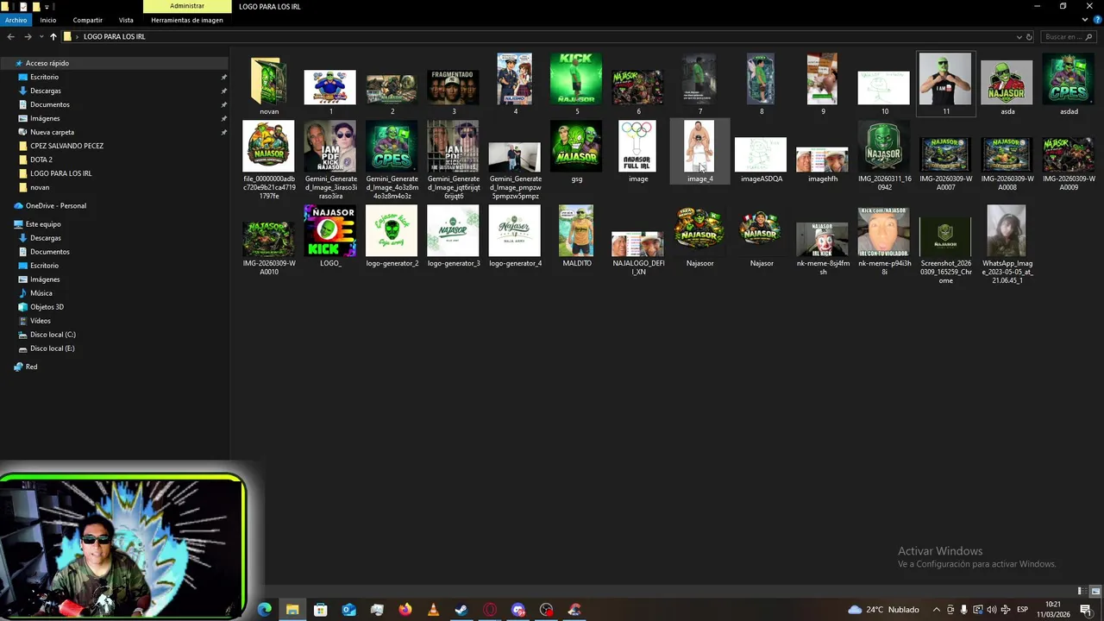Switch to large icons view icon

pyautogui.click(x=1096, y=591)
